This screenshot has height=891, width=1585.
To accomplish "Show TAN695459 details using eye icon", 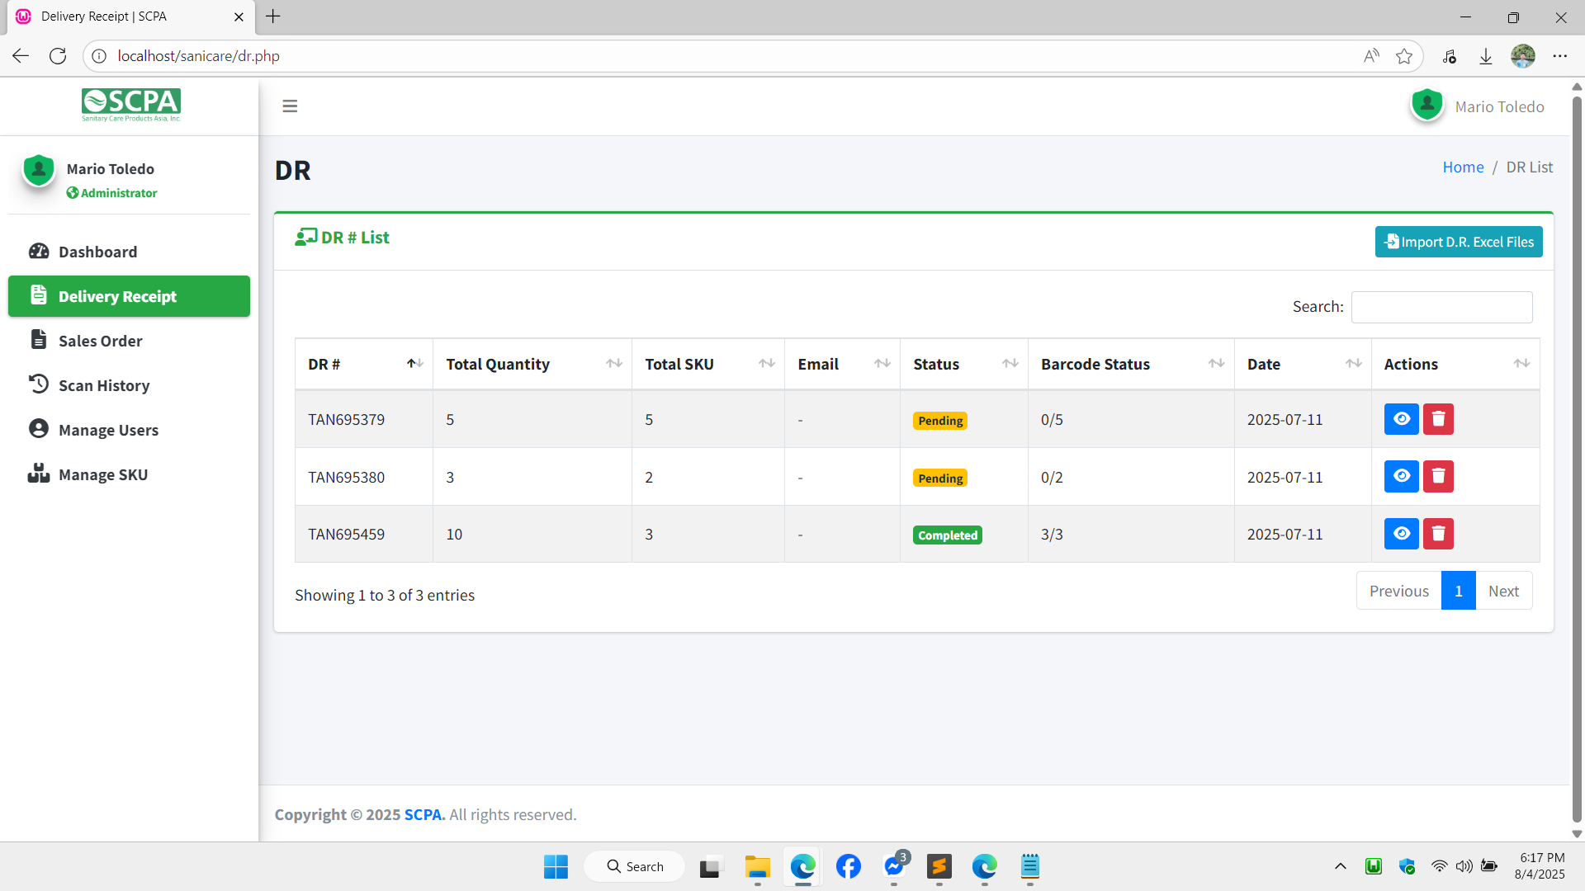I will (x=1401, y=534).
